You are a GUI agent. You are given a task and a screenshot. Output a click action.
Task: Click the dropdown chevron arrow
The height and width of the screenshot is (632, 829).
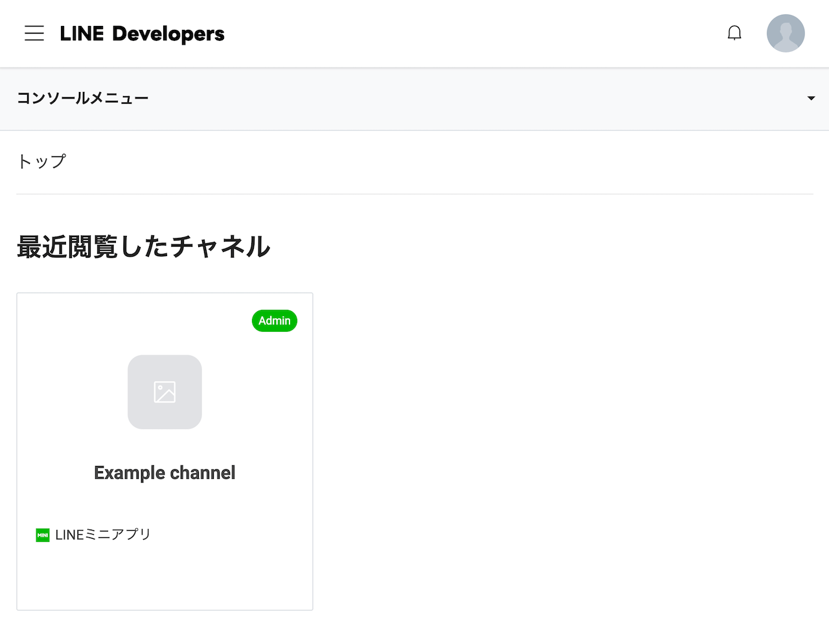point(810,99)
